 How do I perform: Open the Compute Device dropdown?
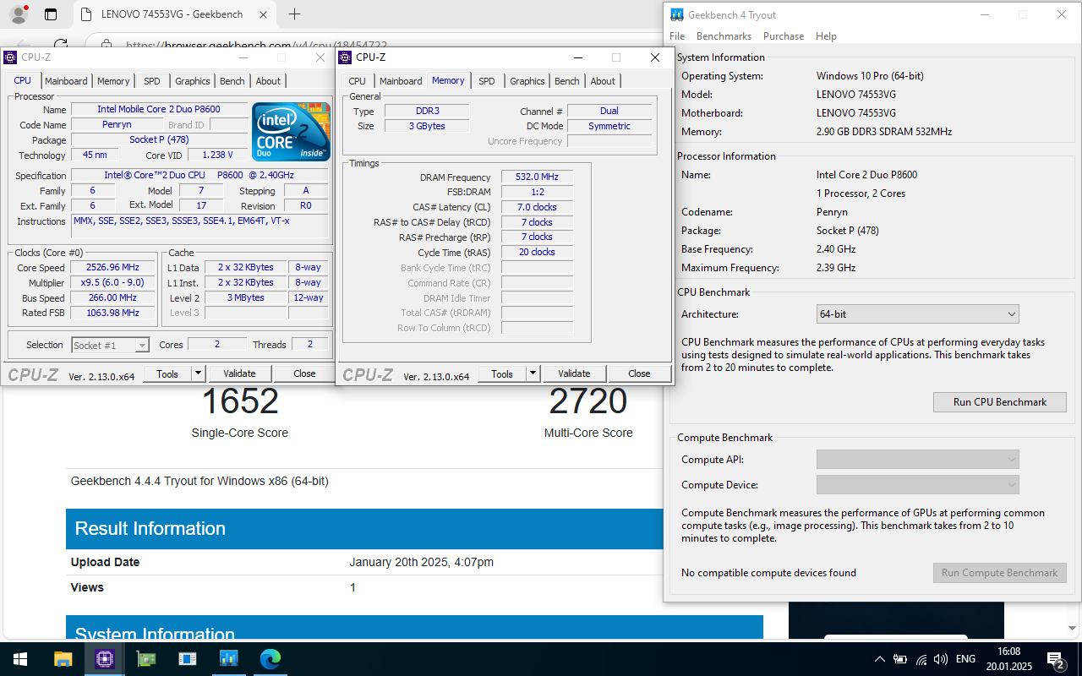917,485
